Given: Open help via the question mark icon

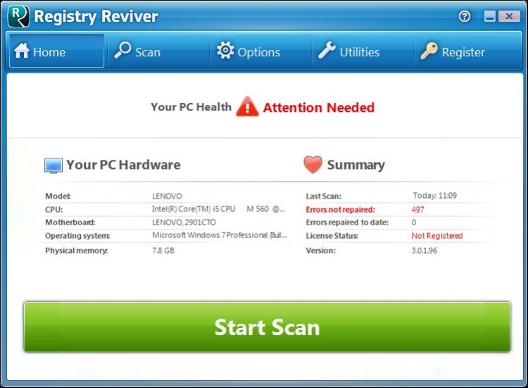Looking at the screenshot, I should tap(465, 16).
